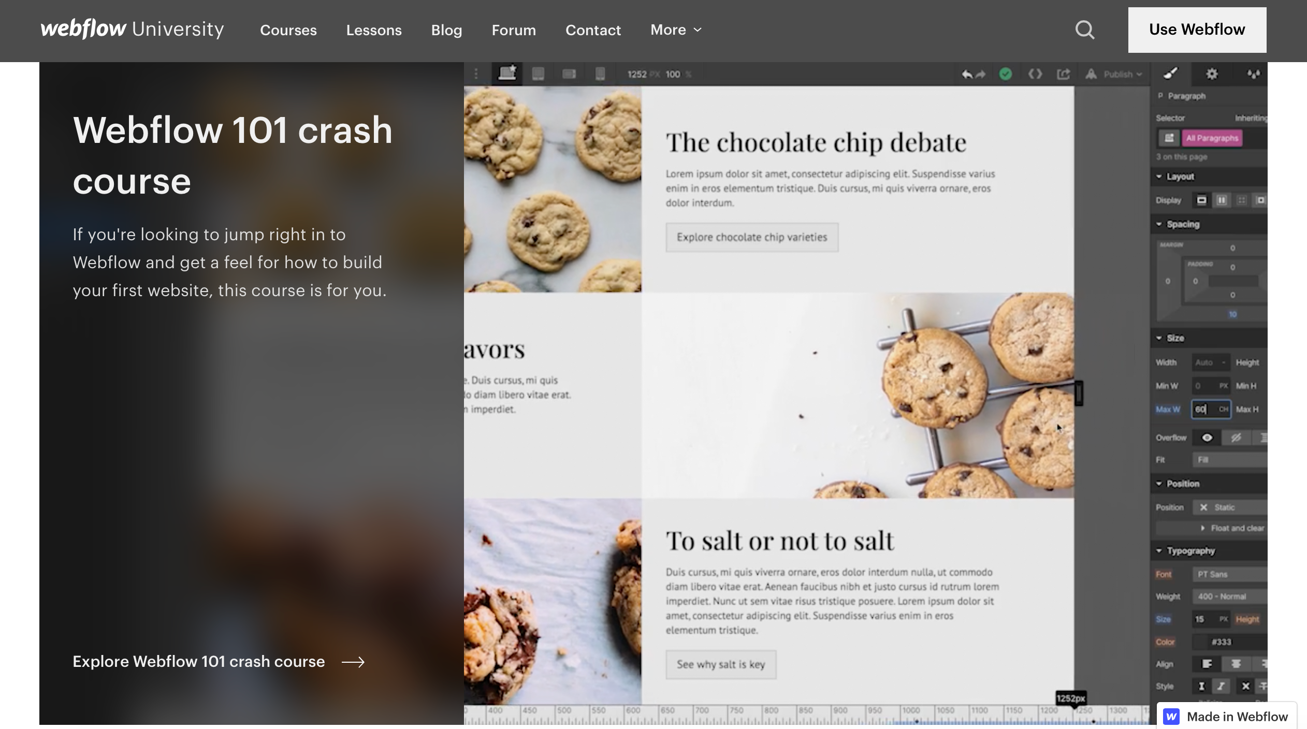Set overflow to hidden crossed-eye icon
Screen dimensions: 1307x729
point(1236,438)
